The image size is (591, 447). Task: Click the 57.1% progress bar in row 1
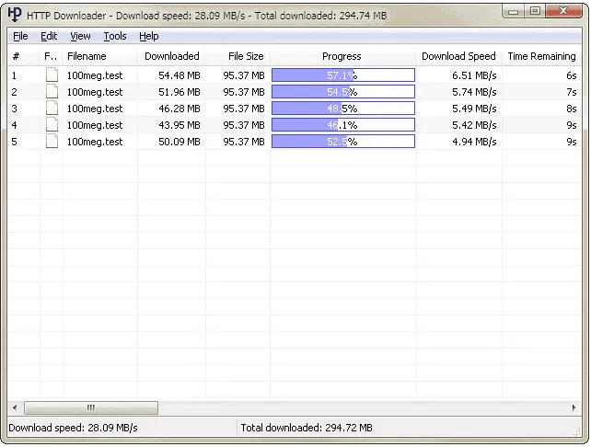[342, 75]
